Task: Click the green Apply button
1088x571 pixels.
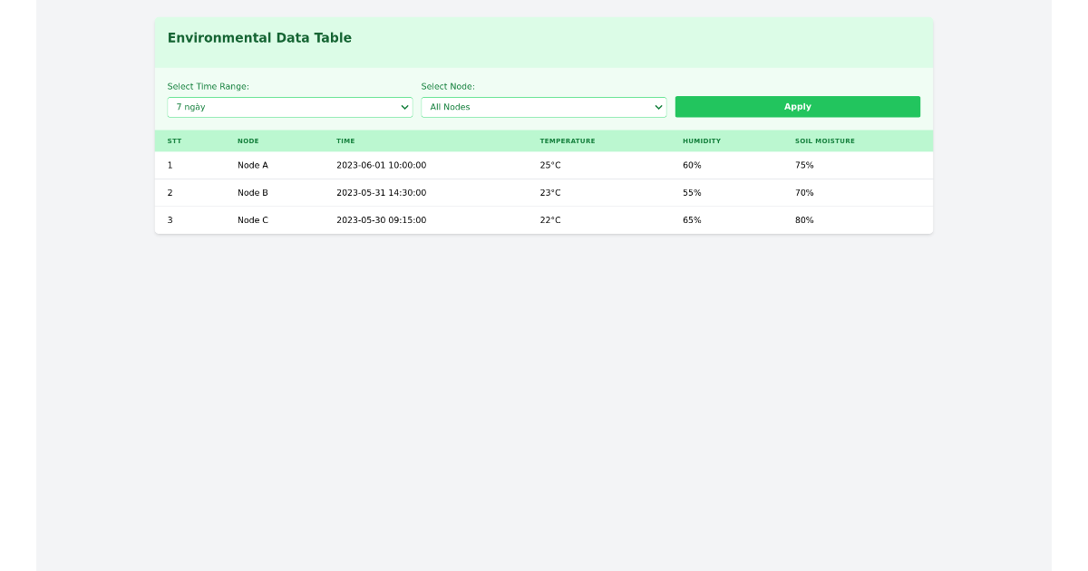Action: click(x=797, y=106)
